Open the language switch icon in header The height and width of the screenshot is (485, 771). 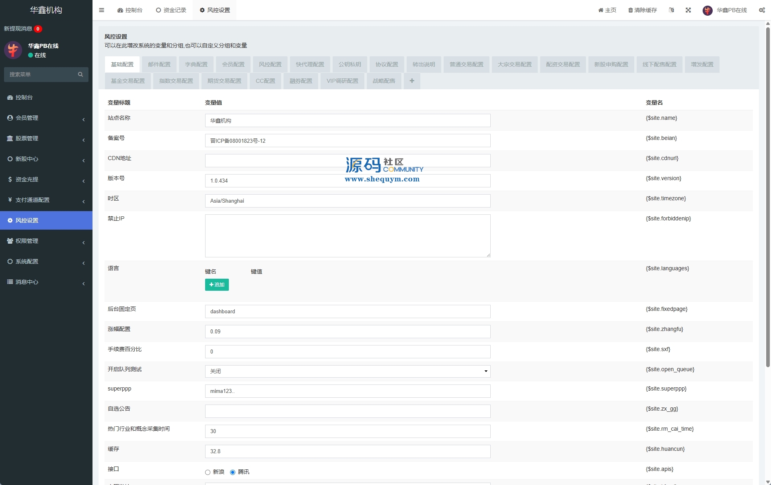[671, 10]
